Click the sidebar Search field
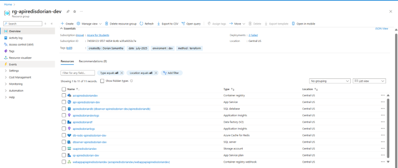398x168 pixels. pyautogui.click(x=23, y=24)
